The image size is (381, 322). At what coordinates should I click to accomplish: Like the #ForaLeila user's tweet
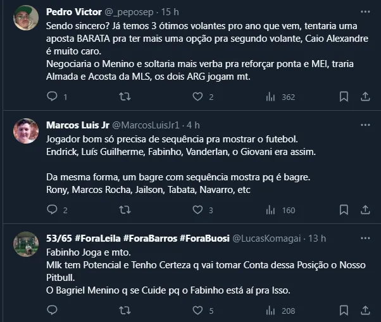pos(198,311)
